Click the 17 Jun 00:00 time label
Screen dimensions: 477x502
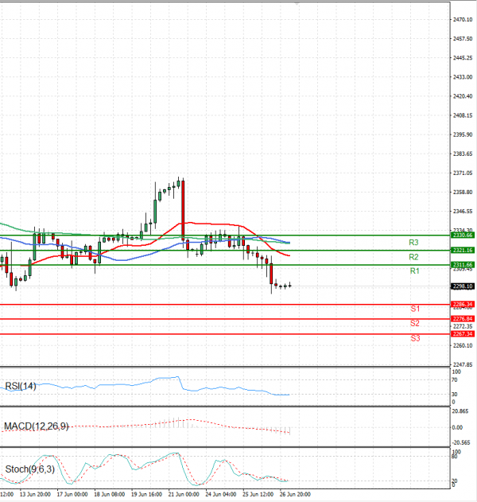tap(72, 495)
